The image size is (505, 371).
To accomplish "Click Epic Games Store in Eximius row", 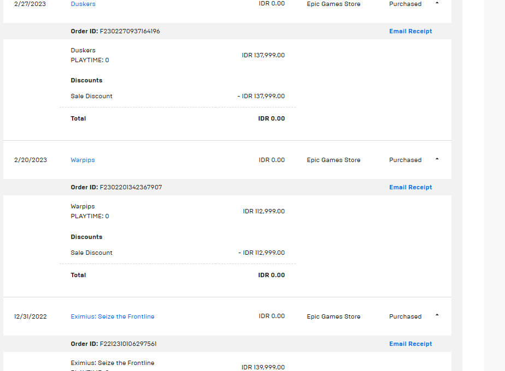I will [x=333, y=316].
